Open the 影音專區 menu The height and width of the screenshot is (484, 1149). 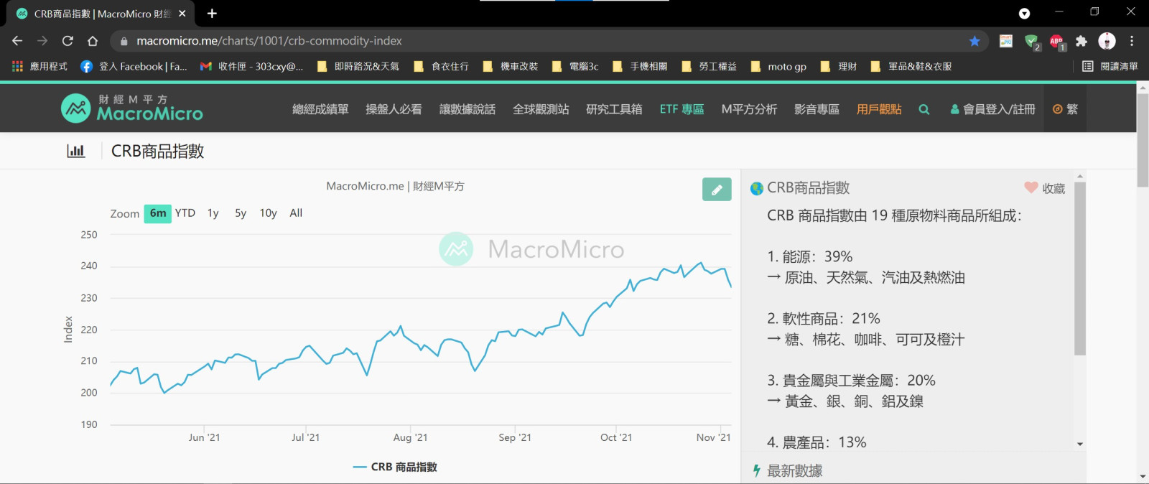click(x=817, y=109)
